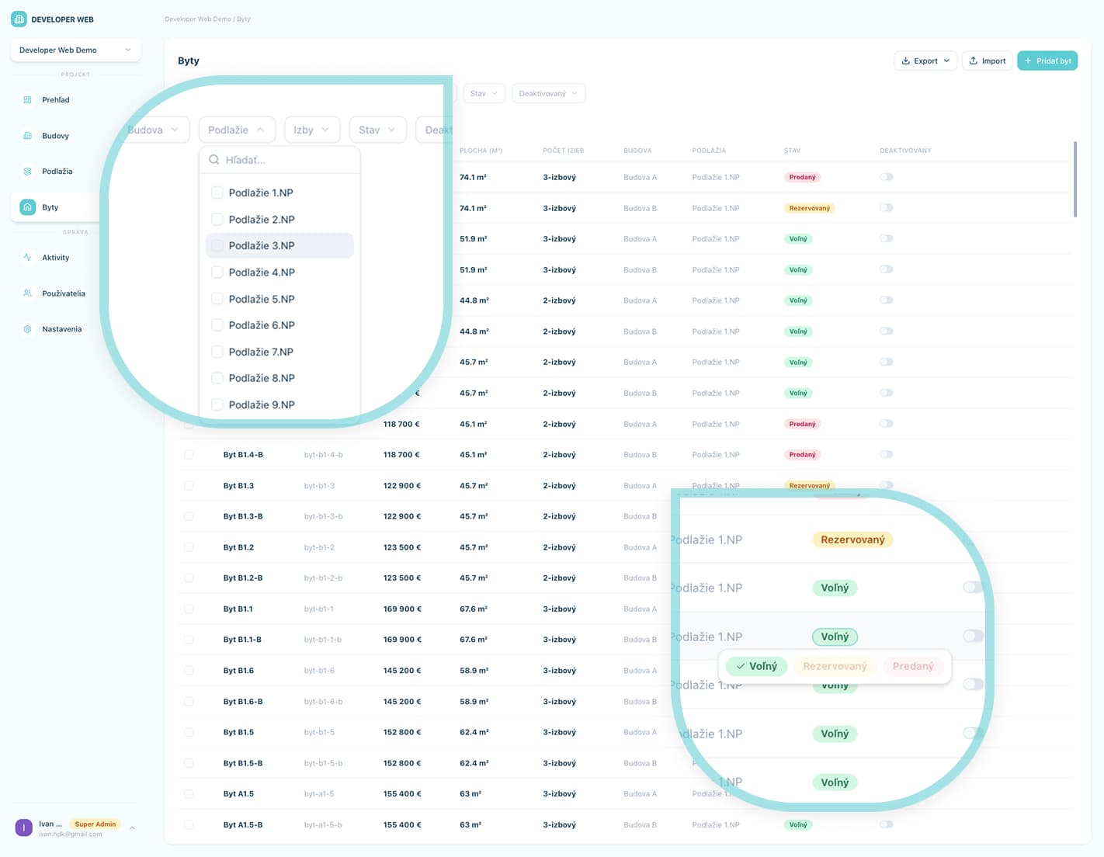This screenshot has height=857, width=1104.
Task: Click the Import button
Action: pos(987,61)
